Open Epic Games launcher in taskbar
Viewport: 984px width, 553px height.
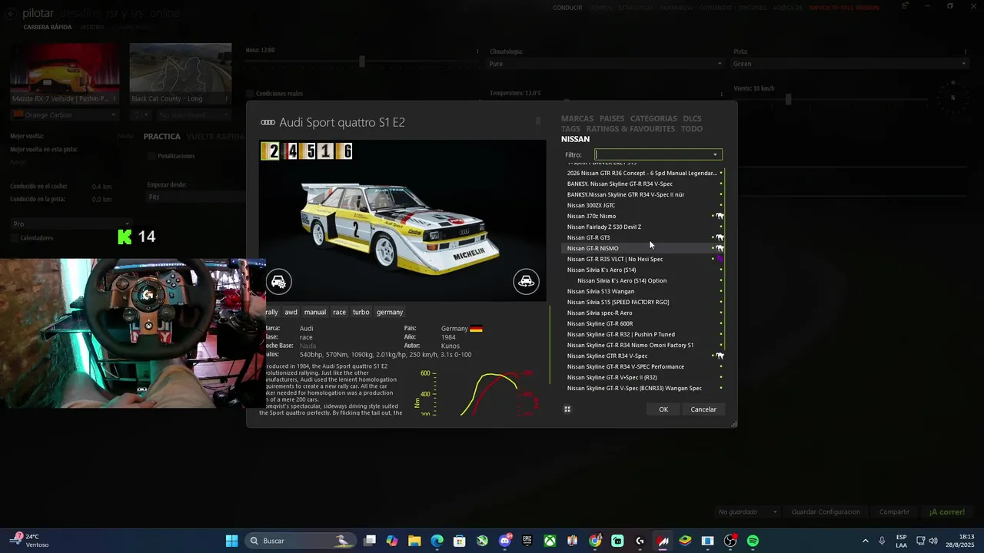(527, 541)
